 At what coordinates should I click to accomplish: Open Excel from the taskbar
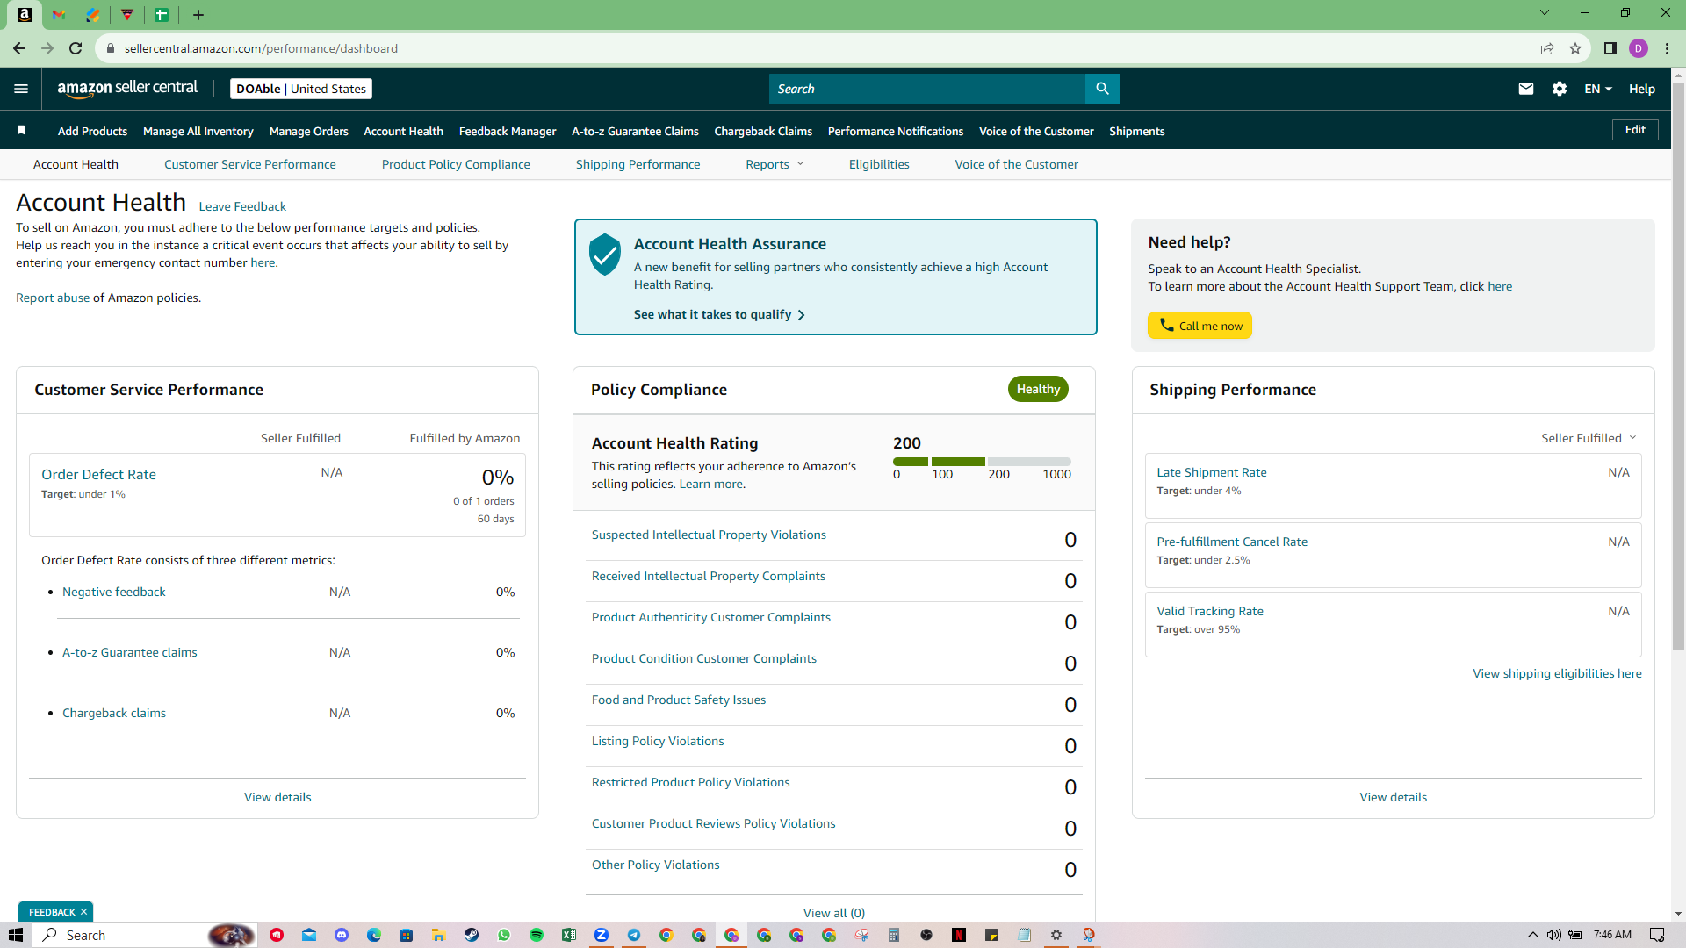(x=569, y=935)
